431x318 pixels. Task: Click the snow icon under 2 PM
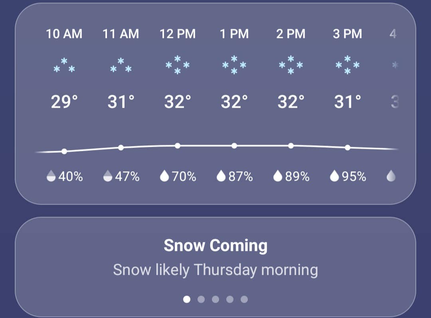click(291, 65)
